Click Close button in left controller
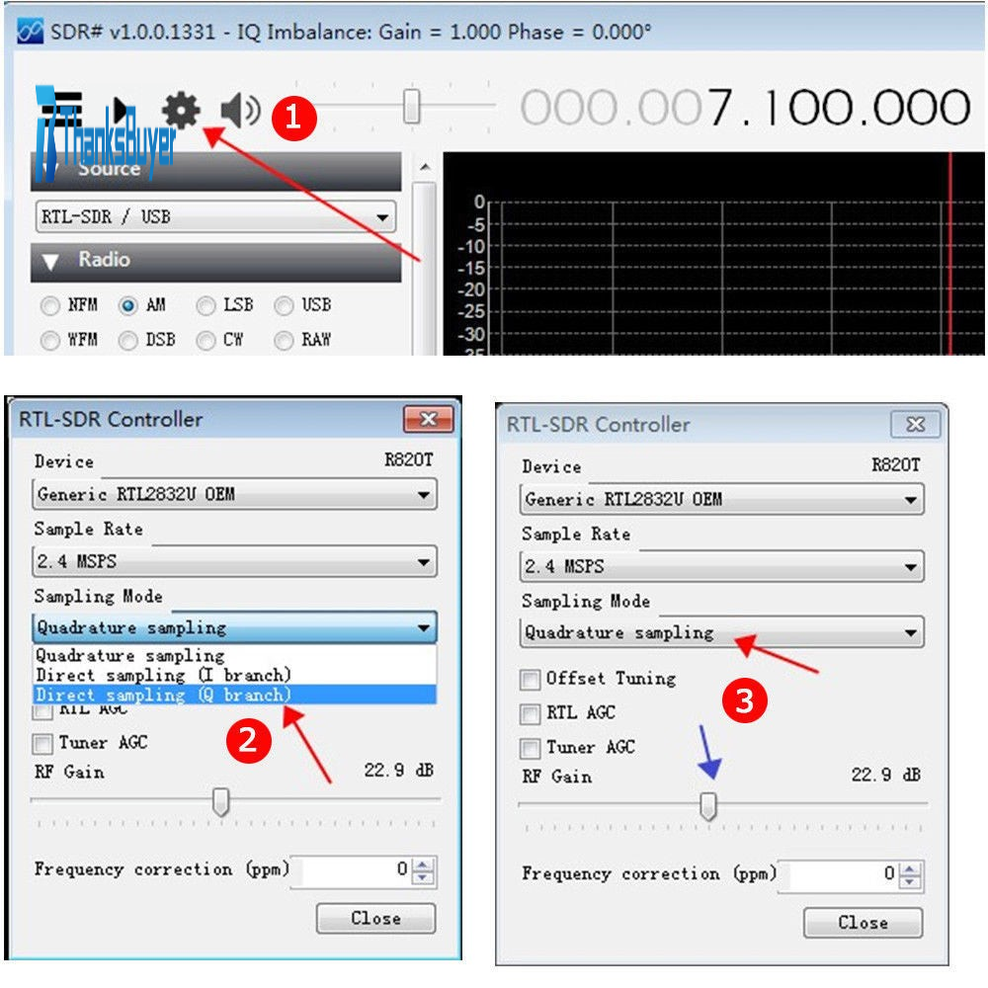The width and height of the screenshot is (988, 988). pos(375,919)
